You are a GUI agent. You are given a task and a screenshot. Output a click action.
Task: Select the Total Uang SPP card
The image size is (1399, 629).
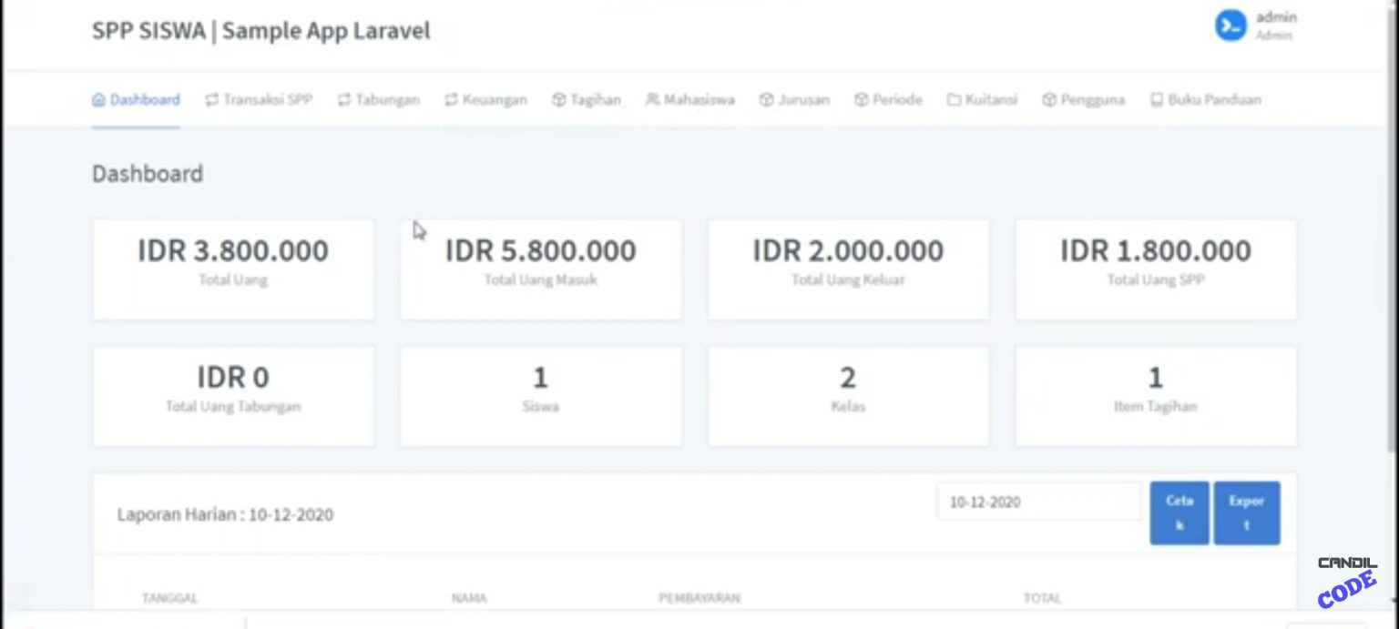(1156, 269)
